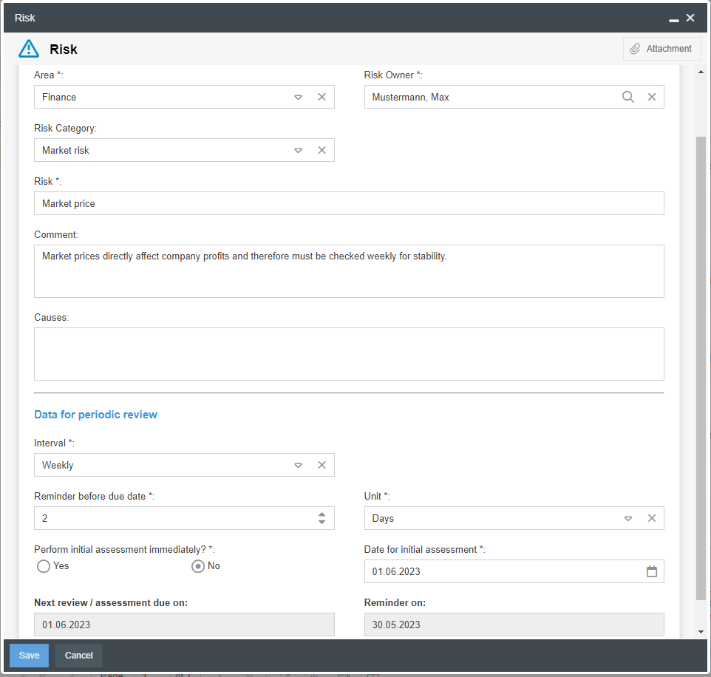Expand the Risk Category dropdown

(x=299, y=150)
